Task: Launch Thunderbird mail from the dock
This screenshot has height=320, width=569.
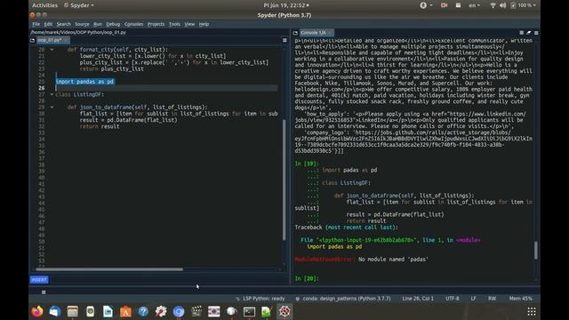Action: (x=55, y=312)
